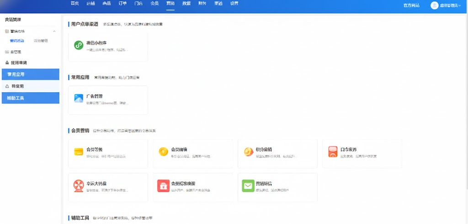Click the user avatar in the top bar
Image resolution: width=468 pixels, height=224 pixels.
tap(435, 5)
